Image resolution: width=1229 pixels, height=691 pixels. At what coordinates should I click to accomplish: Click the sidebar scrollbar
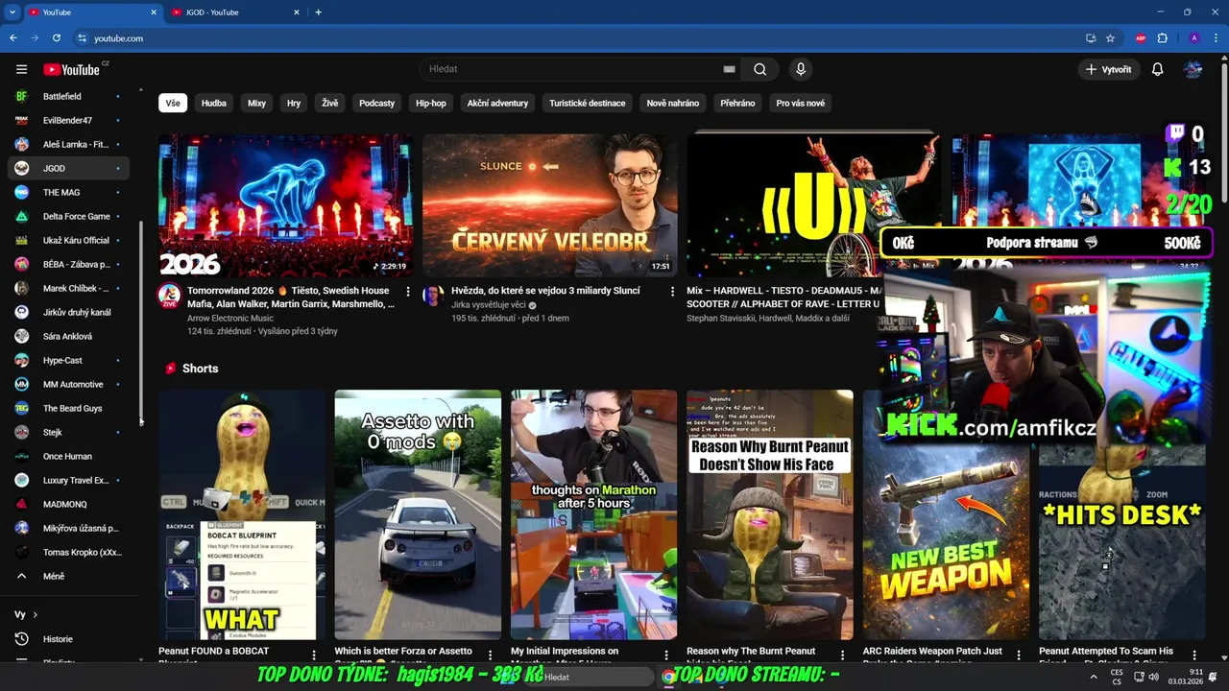click(141, 322)
